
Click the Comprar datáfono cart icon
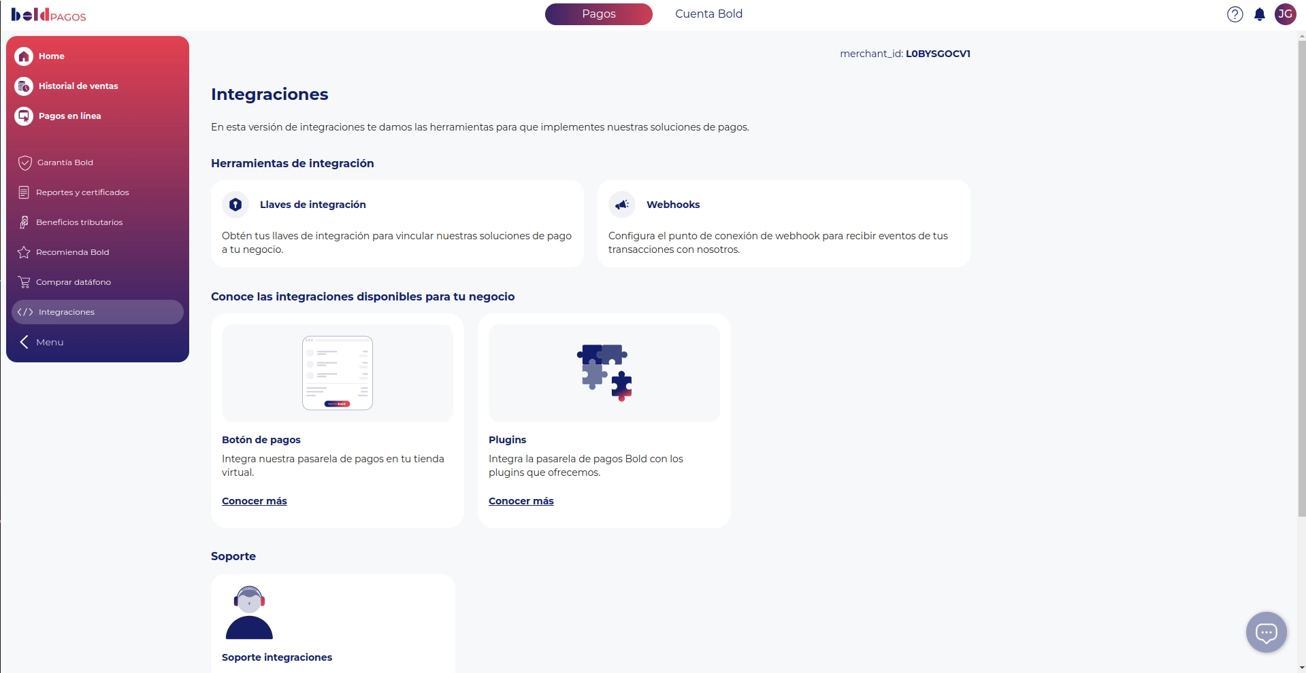point(24,282)
